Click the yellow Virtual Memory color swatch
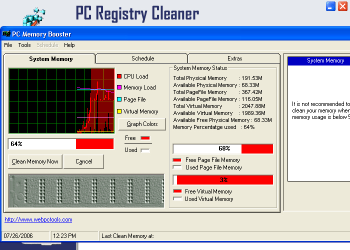Image resolution: width=350 pixels, height=250 pixels. click(x=119, y=111)
